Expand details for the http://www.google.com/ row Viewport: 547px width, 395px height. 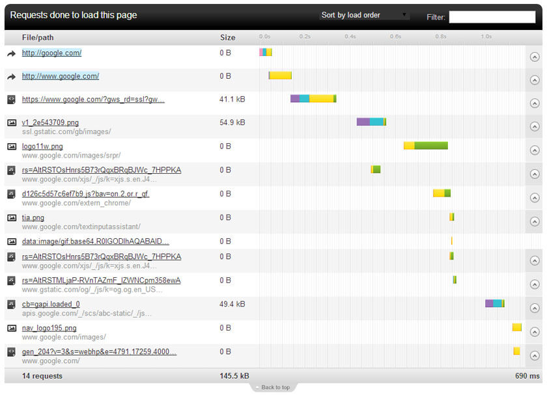pos(535,80)
